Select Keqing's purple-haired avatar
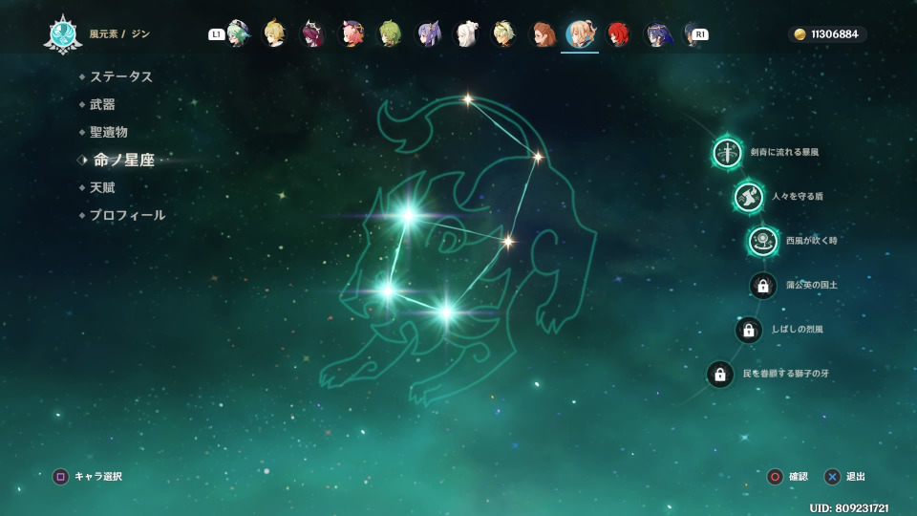The width and height of the screenshot is (917, 516). (x=429, y=34)
